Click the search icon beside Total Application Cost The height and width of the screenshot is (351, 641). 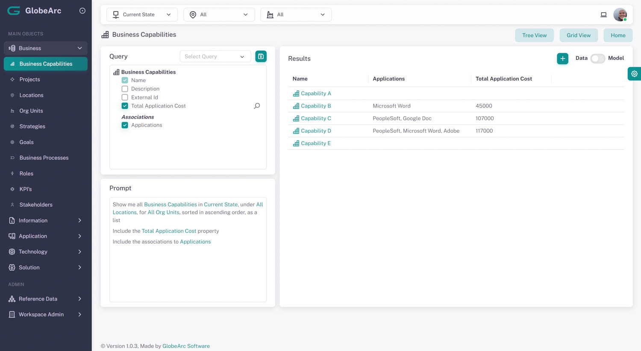pyautogui.click(x=257, y=106)
